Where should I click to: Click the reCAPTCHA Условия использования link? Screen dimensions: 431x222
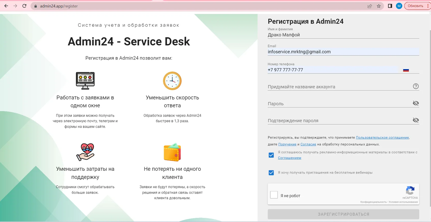click(403, 202)
